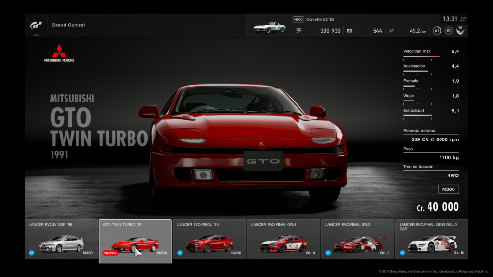Click the Cr. 40 000 price
Image resolution: width=493 pixels, height=277 pixels.
click(438, 207)
